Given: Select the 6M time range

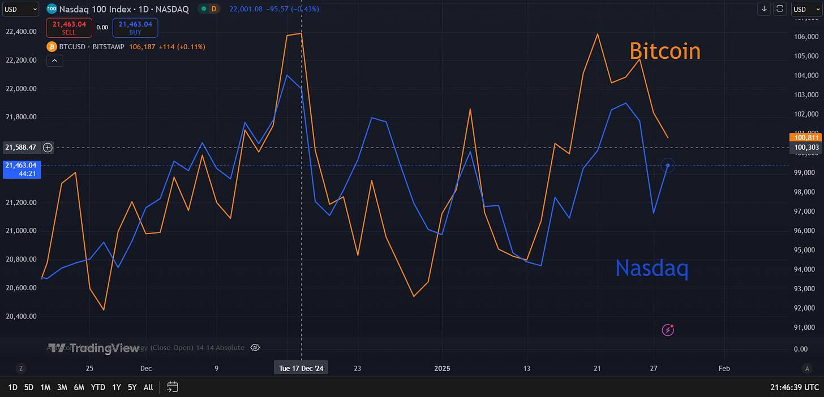Looking at the screenshot, I should tap(79, 387).
